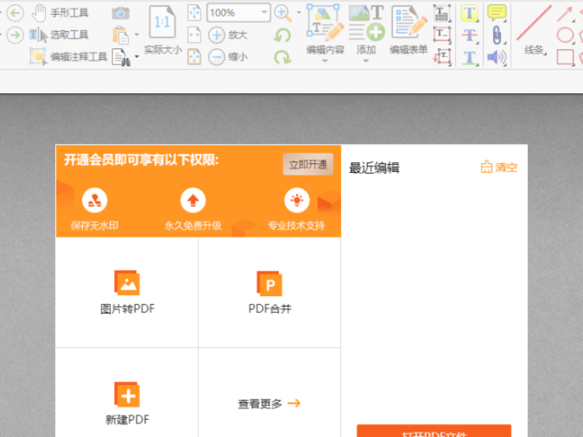
Task: Select the arrow drawing tool
Action: (x=564, y=14)
